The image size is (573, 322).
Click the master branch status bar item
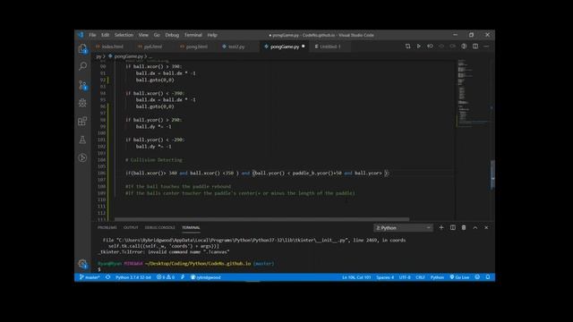(x=90, y=277)
